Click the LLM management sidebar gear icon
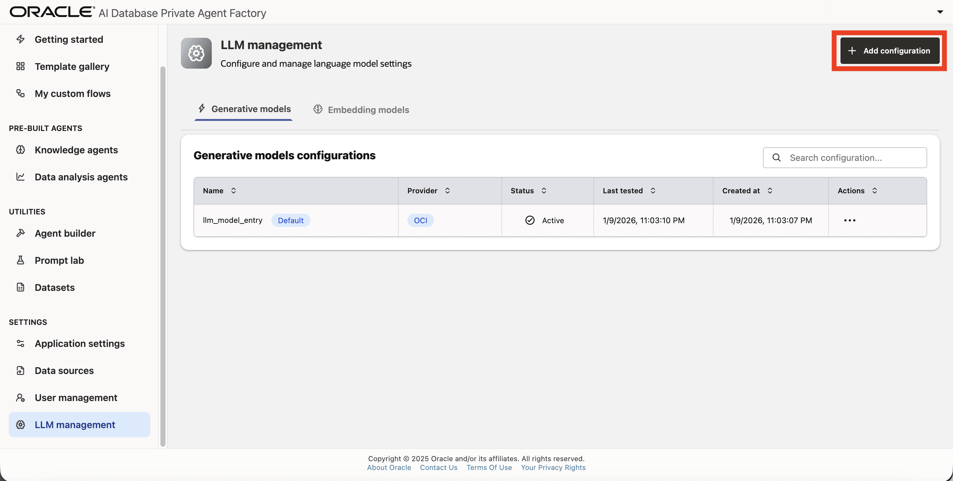This screenshot has width=953, height=481. [x=20, y=424]
